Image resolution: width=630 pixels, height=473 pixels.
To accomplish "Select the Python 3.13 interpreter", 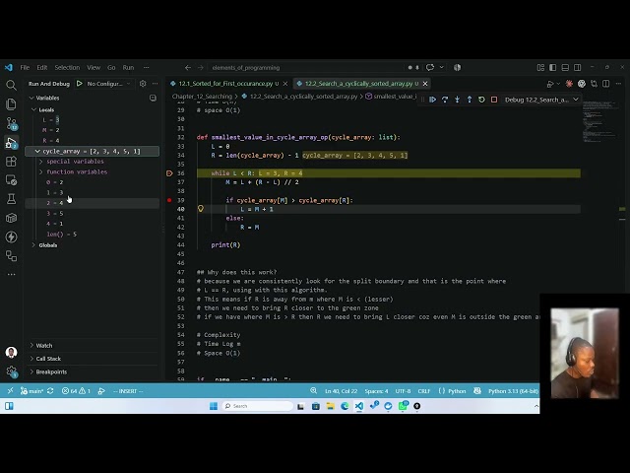I will tap(513, 391).
